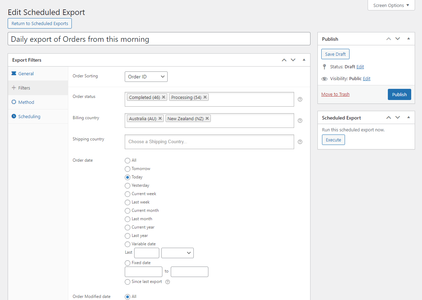The height and width of the screenshot is (300, 422).
Task: Open the variable date unit dropdown
Action: coord(177,253)
